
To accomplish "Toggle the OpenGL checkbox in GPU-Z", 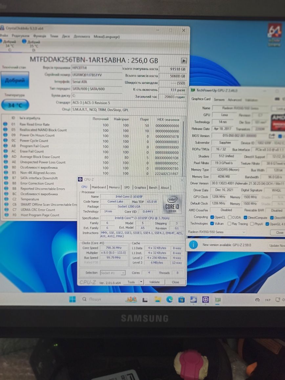I will pyautogui.click(x=267, y=224).
